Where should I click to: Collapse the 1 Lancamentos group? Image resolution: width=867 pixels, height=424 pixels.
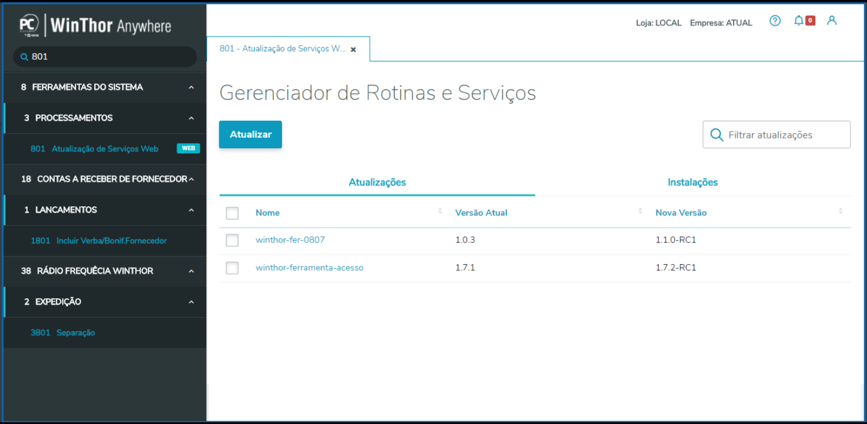click(x=191, y=210)
